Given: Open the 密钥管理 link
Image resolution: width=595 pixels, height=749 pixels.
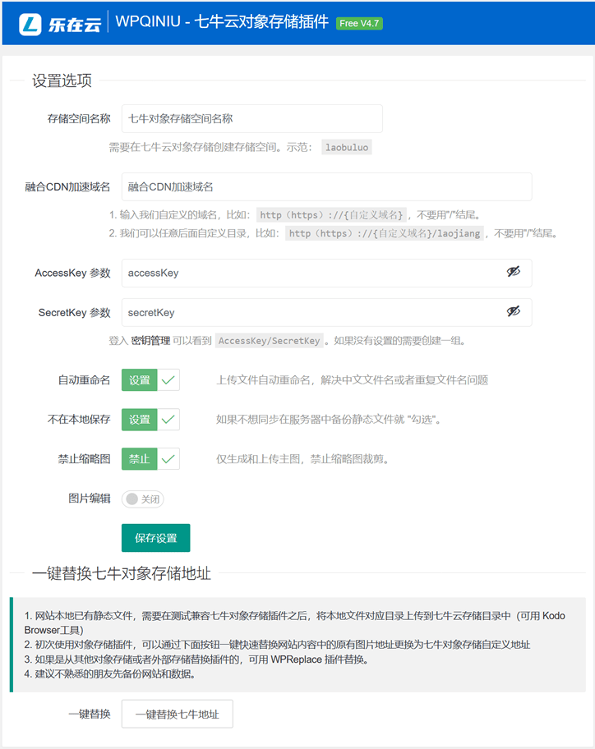Looking at the screenshot, I should [x=150, y=341].
